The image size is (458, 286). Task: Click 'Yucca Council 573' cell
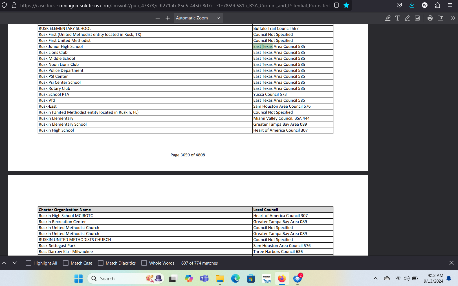tap(293, 94)
